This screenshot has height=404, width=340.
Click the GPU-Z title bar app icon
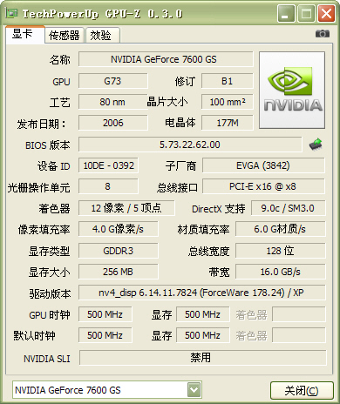(11, 13)
